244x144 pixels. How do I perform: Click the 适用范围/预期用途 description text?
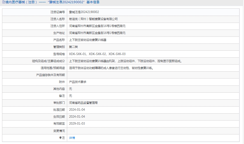click(111, 68)
